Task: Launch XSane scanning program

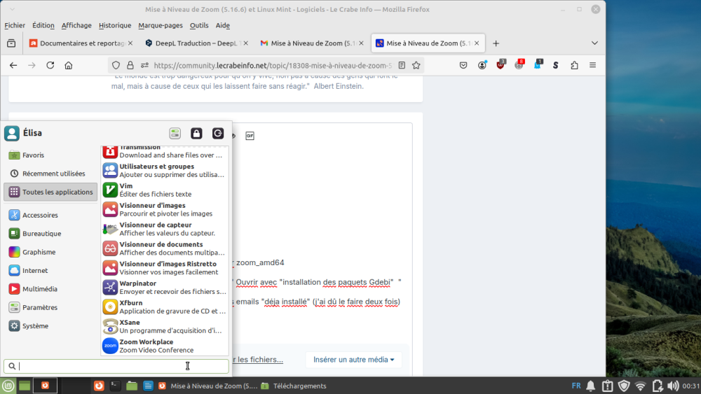Action: click(165, 326)
